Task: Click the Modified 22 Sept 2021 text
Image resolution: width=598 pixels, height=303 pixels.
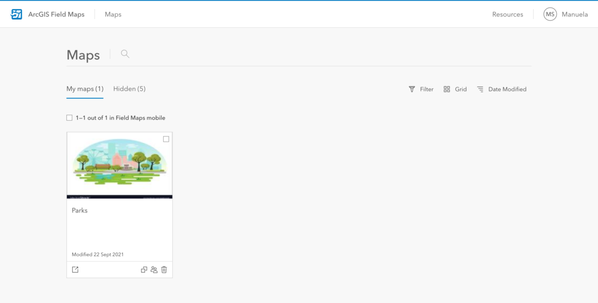Action: [x=98, y=254]
